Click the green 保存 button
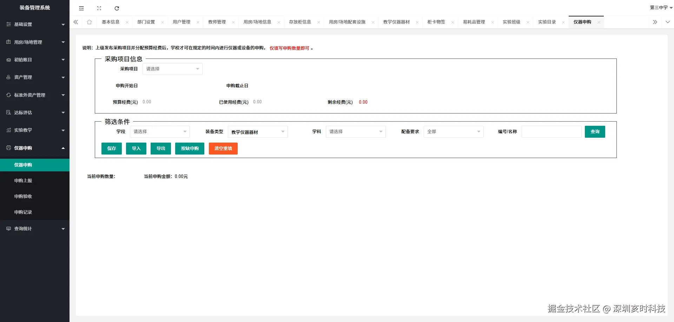The width and height of the screenshot is (674, 322). coord(112,148)
